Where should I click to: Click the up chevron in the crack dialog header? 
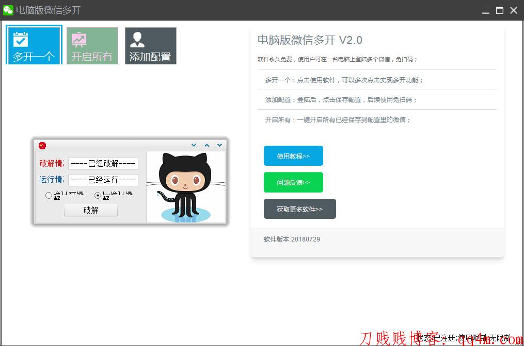click(207, 145)
